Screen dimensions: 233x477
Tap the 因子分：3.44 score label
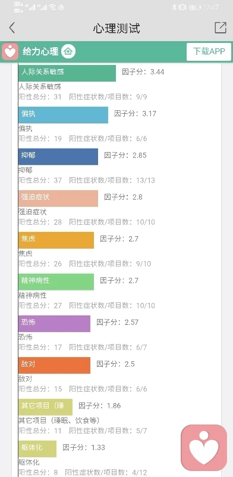[x=143, y=72]
